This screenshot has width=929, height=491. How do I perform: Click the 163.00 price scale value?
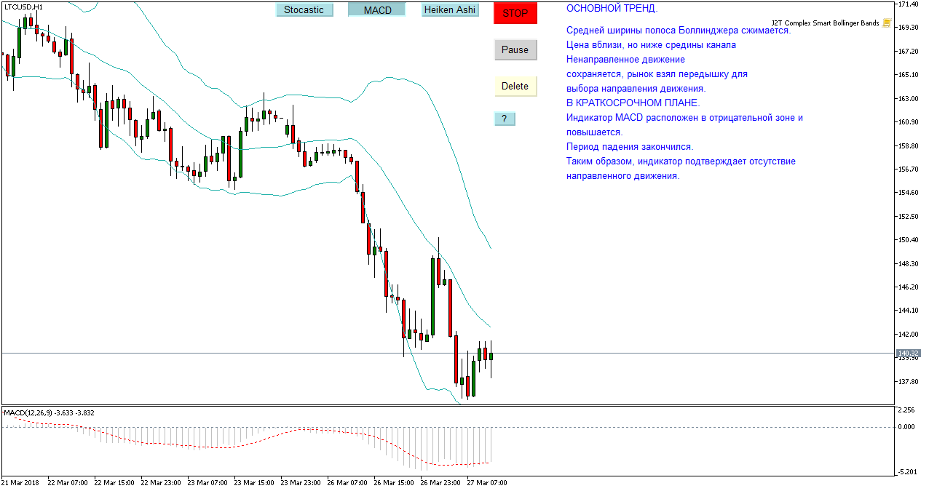(x=907, y=98)
